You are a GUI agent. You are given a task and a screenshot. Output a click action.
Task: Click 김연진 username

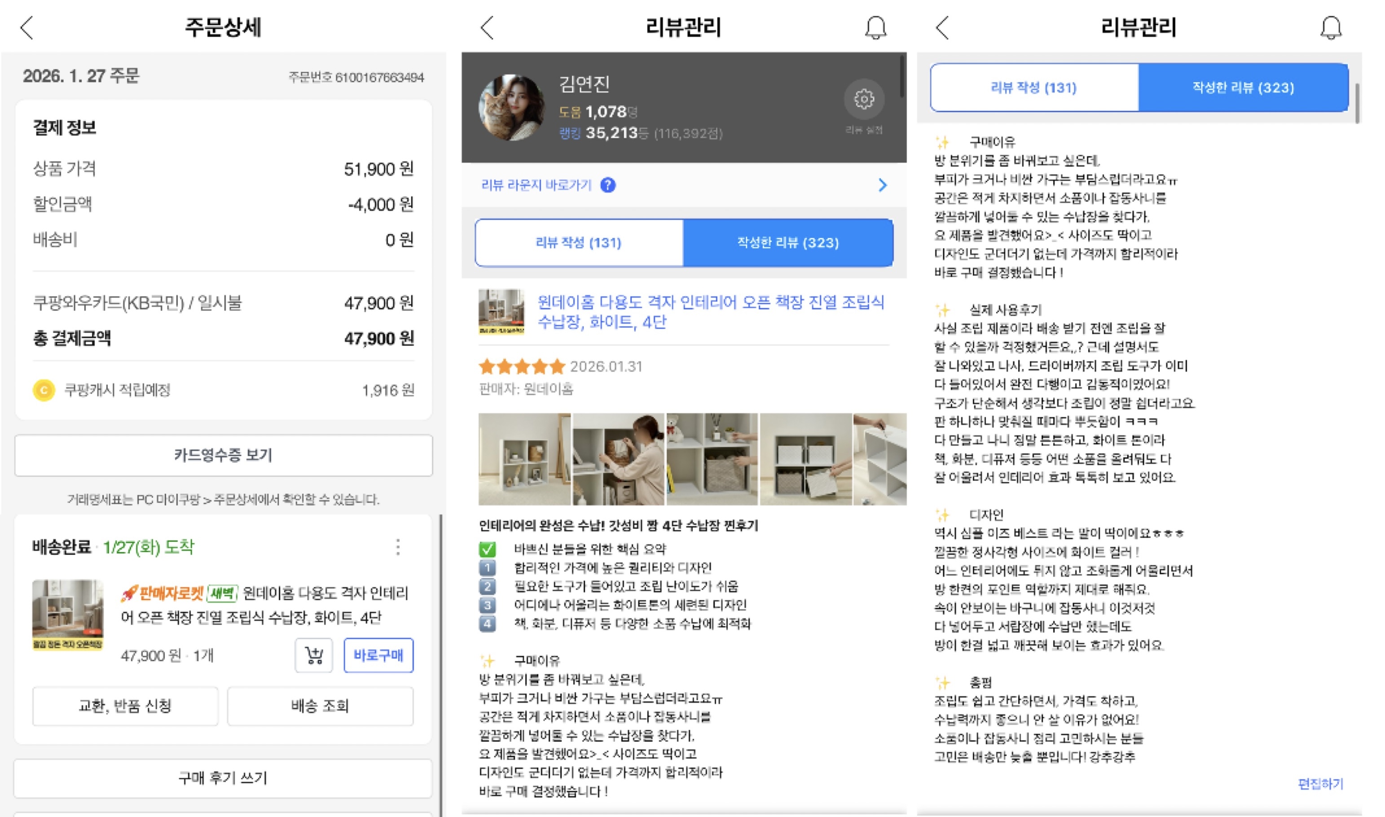coord(584,83)
